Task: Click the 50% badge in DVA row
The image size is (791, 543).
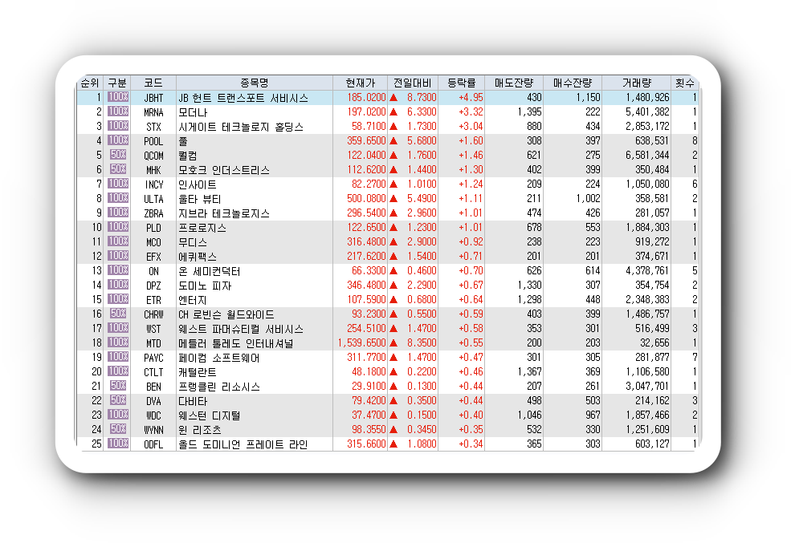Action: [118, 400]
